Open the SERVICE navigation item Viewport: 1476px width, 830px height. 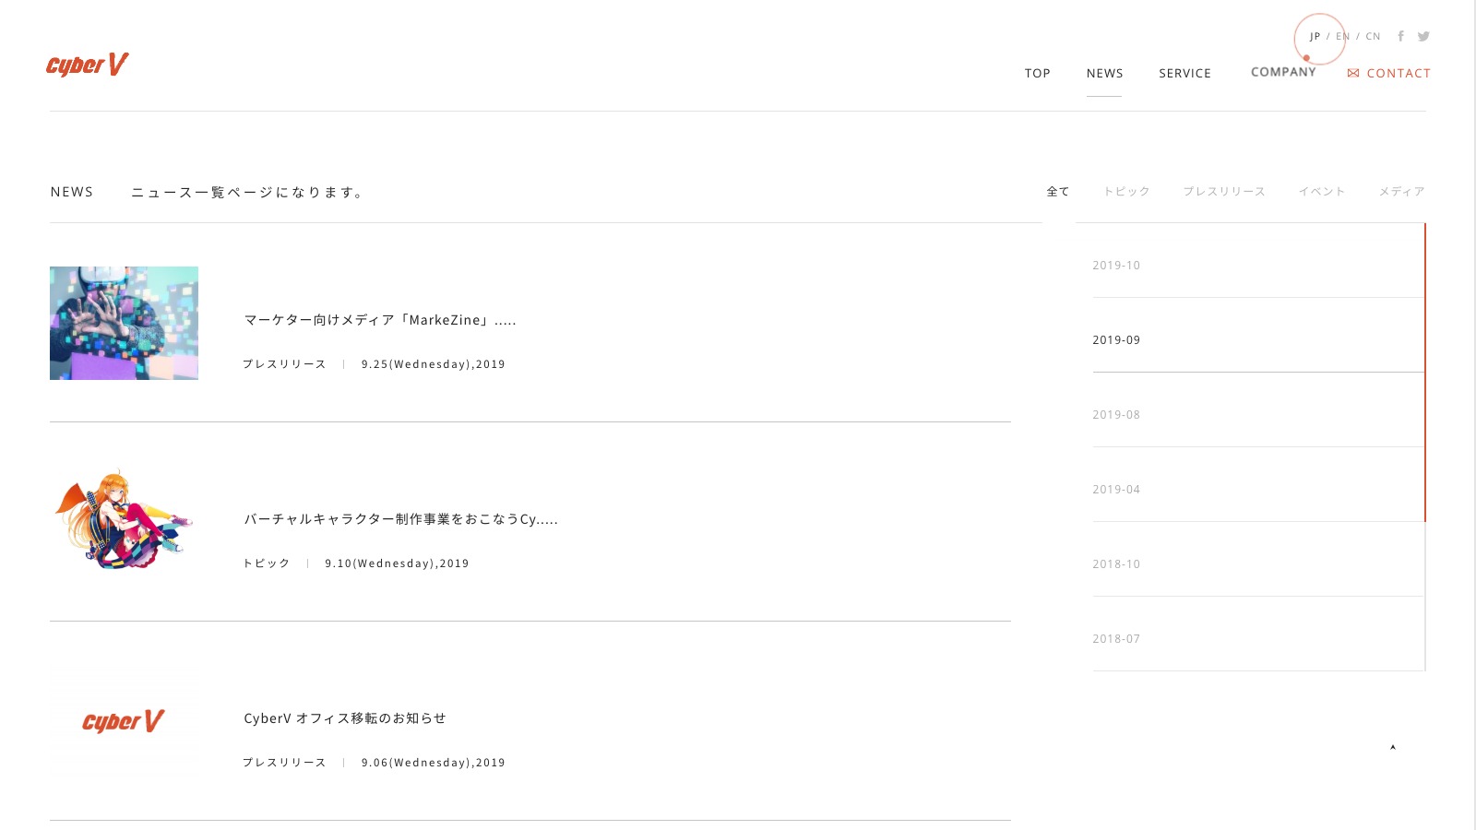coord(1185,73)
